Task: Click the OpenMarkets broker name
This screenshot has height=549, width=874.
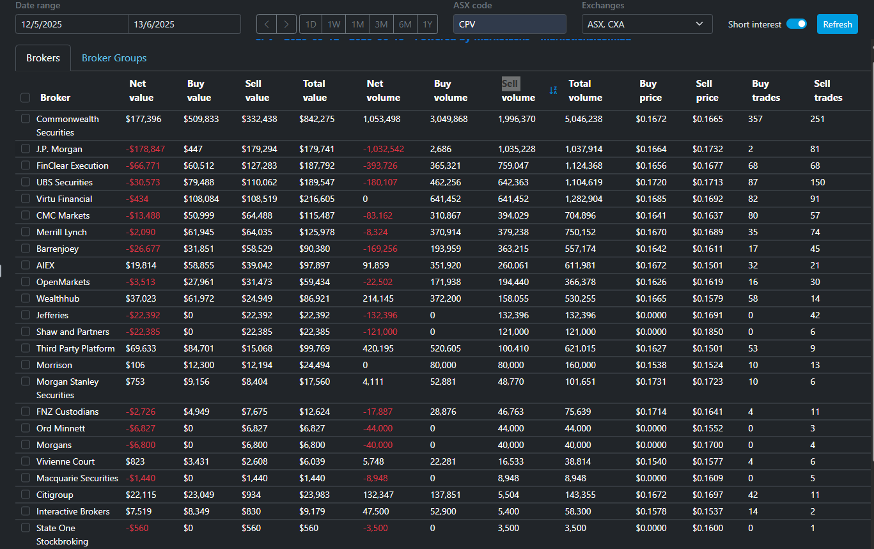Action: pyautogui.click(x=63, y=282)
